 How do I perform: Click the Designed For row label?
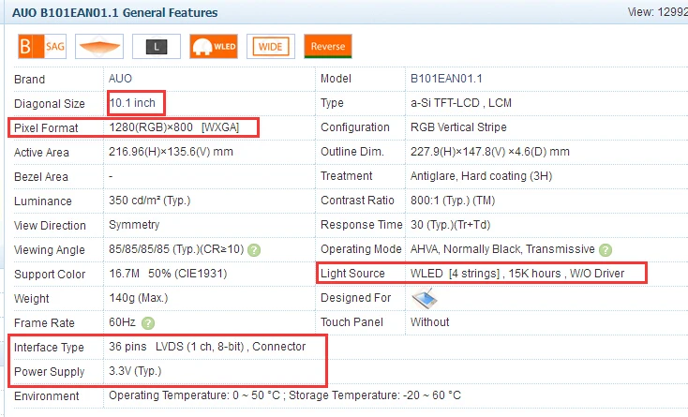pyautogui.click(x=355, y=298)
